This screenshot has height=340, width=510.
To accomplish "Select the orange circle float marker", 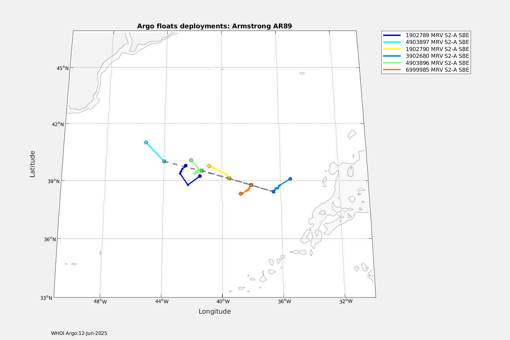I will [x=241, y=194].
